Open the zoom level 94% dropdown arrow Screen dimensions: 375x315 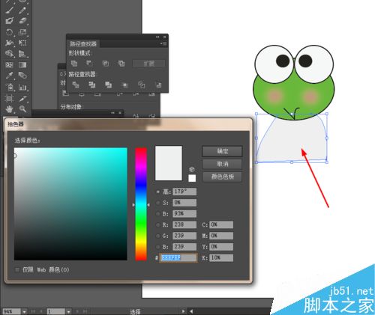[x=24, y=311]
